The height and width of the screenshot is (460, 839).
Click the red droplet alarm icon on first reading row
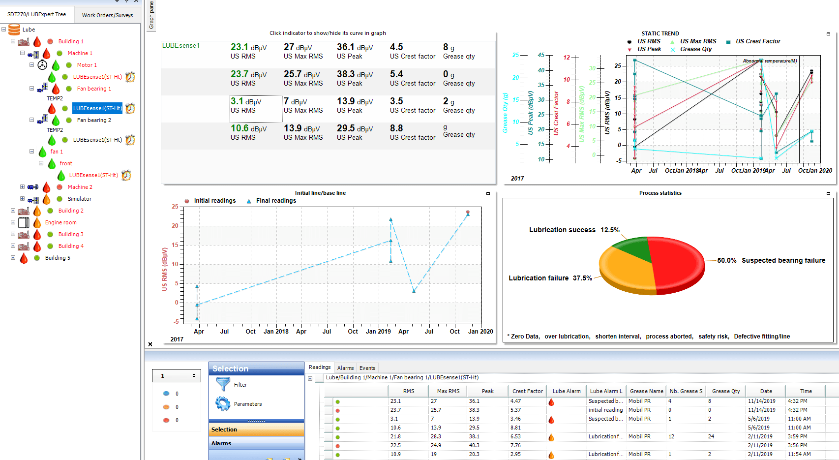tap(551, 401)
